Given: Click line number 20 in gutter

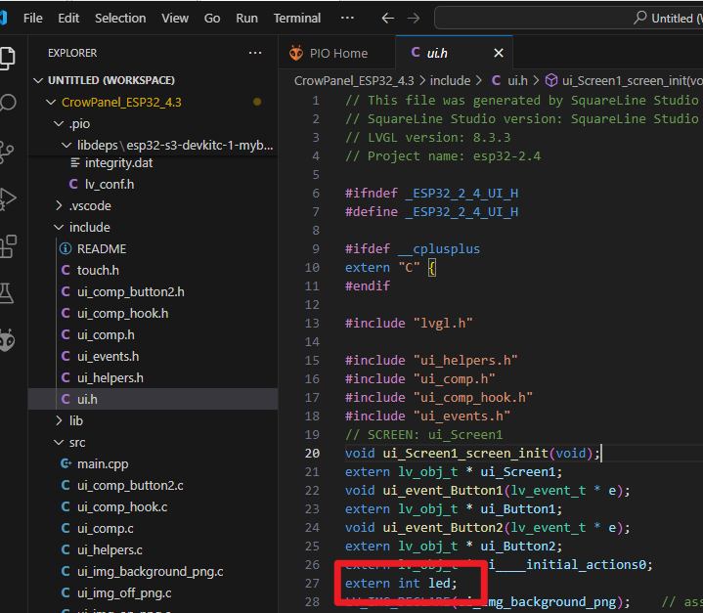Looking at the screenshot, I should (x=313, y=454).
